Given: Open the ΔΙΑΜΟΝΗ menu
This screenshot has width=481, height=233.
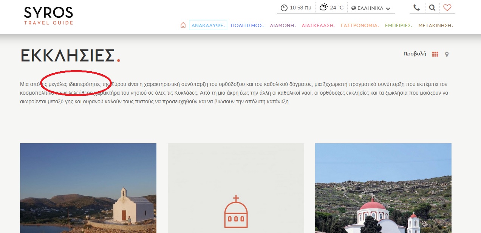Looking at the screenshot, I should (283, 25).
